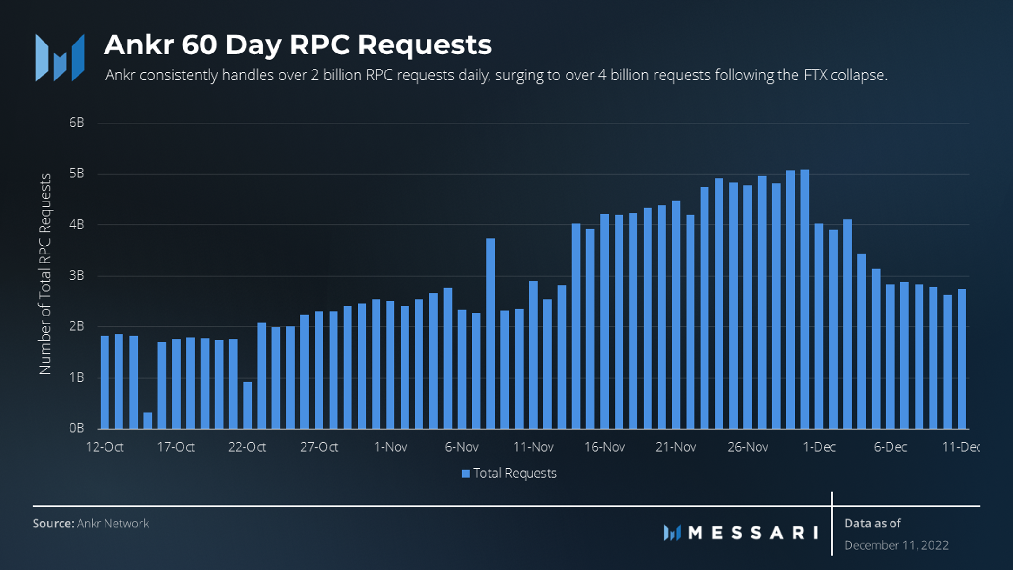1013x570 pixels.
Task: Click the large Messari logo icon
Action: 60,58
